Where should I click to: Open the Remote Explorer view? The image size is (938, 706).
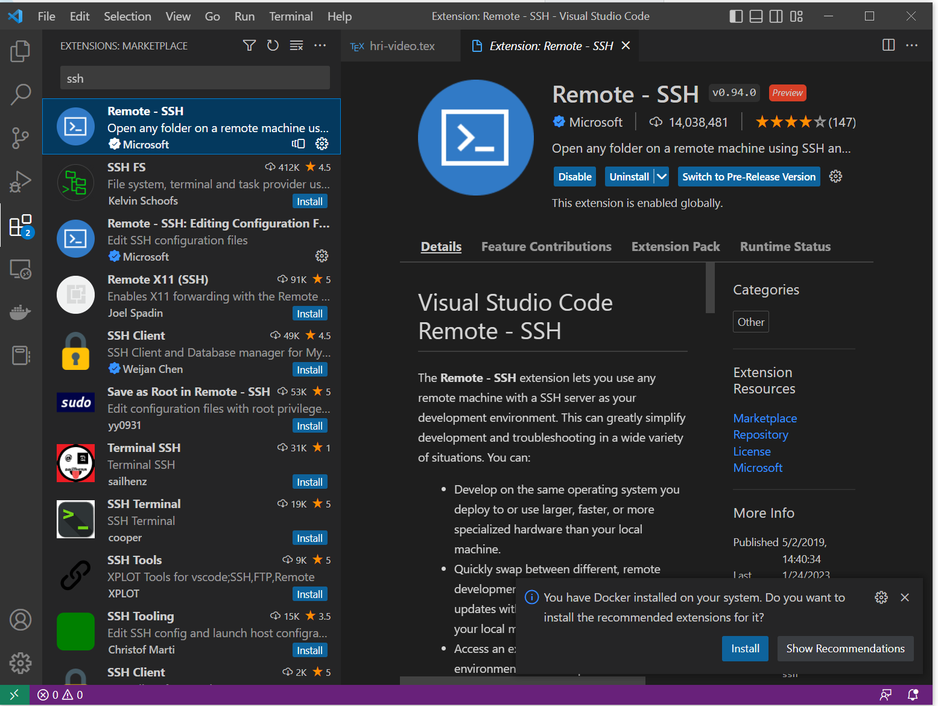coord(21,269)
